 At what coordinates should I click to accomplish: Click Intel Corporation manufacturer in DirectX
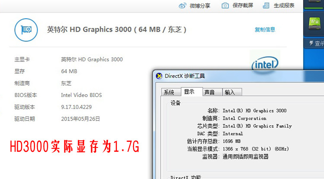click(244, 118)
